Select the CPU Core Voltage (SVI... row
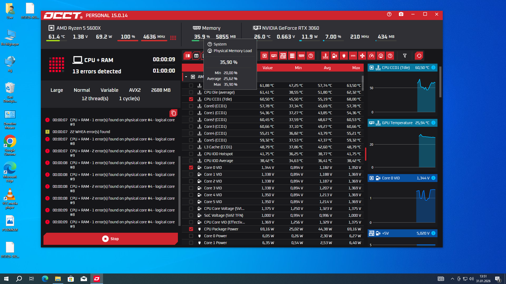This screenshot has width=506, height=284. point(273,209)
